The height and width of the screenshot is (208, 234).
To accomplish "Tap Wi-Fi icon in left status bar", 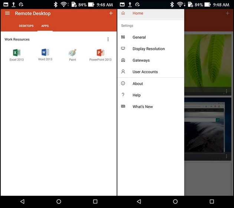I will click(x=64, y=4).
